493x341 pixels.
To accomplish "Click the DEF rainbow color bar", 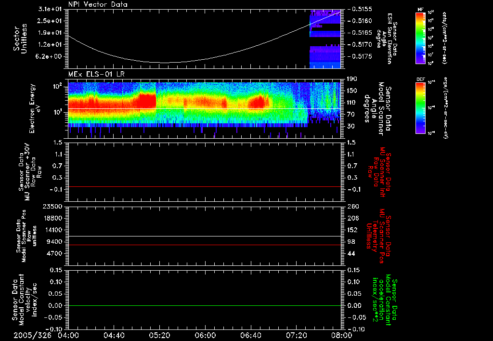I will (421, 108).
